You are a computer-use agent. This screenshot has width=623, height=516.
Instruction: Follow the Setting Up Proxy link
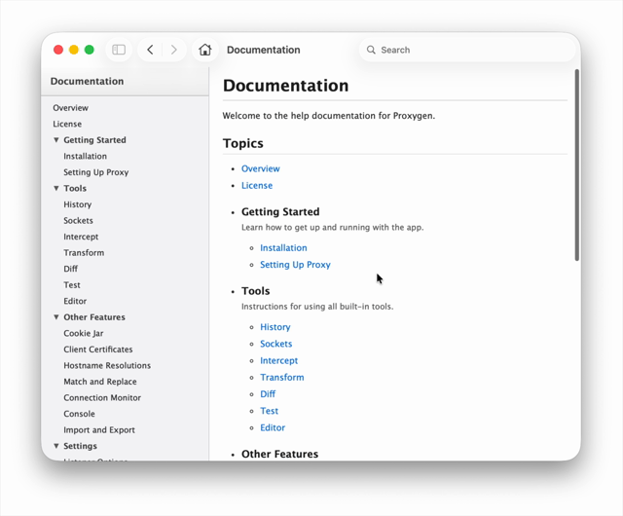click(x=295, y=265)
